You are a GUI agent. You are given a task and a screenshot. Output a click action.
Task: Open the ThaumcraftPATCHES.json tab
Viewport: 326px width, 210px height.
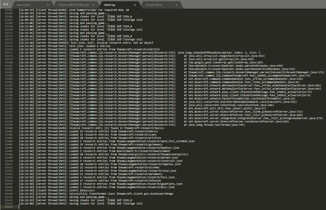pos(74,5)
